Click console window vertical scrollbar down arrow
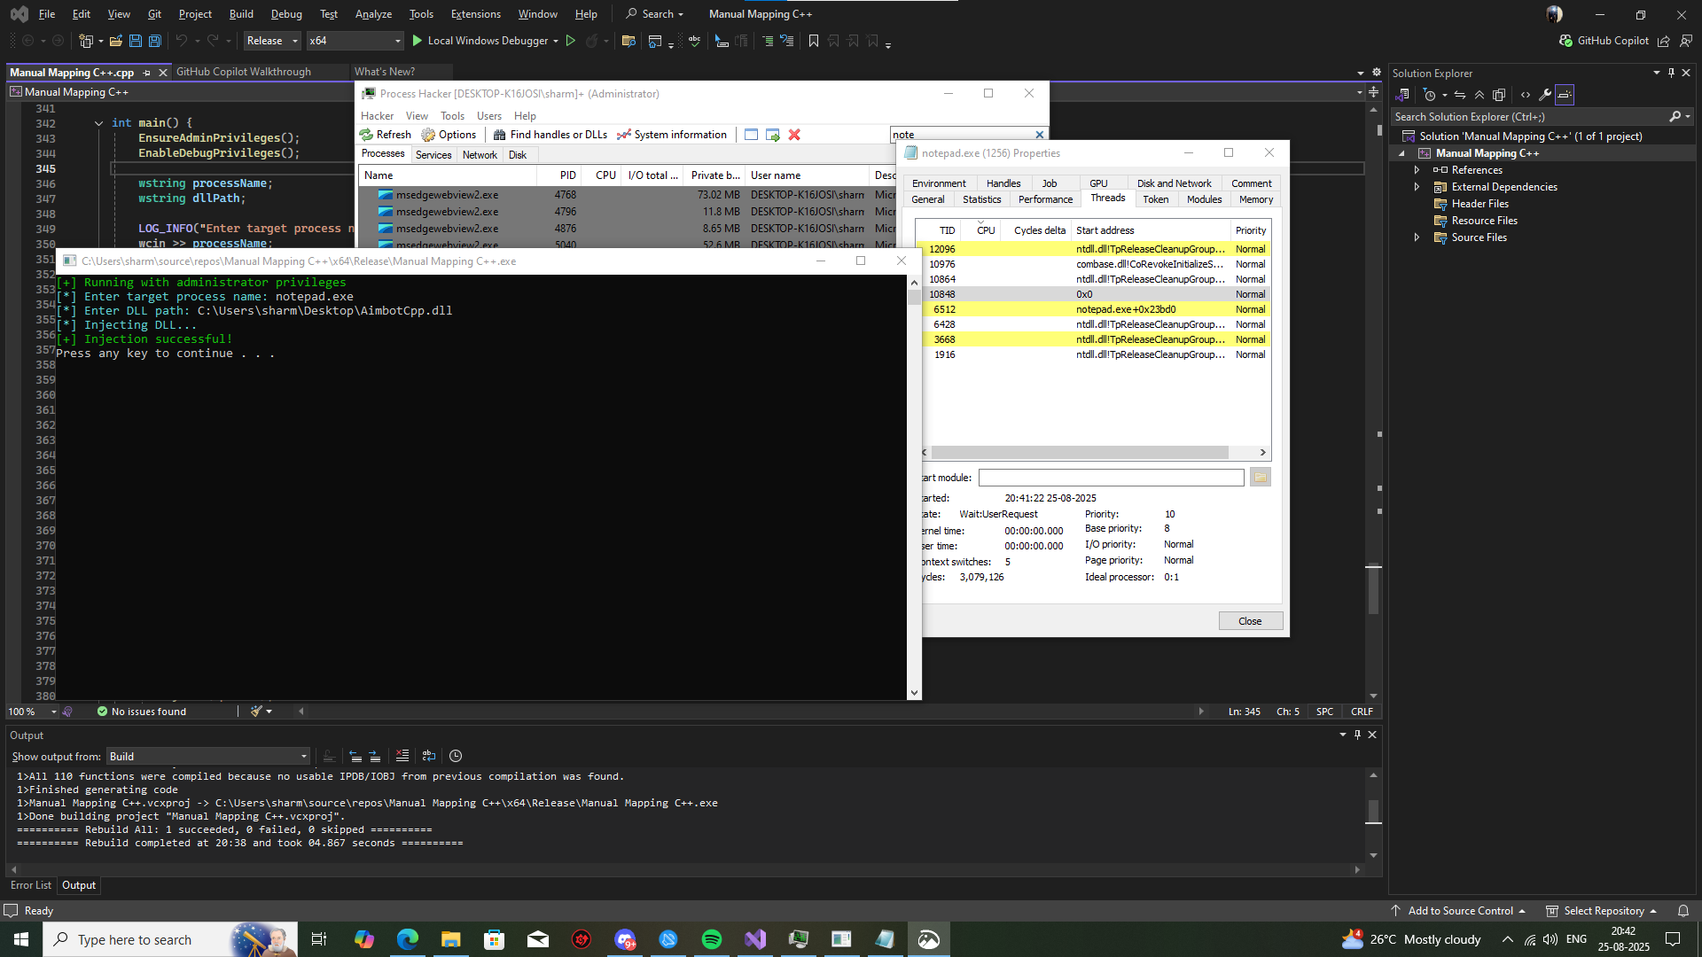This screenshot has width=1702, height=957. pos(914,693)
